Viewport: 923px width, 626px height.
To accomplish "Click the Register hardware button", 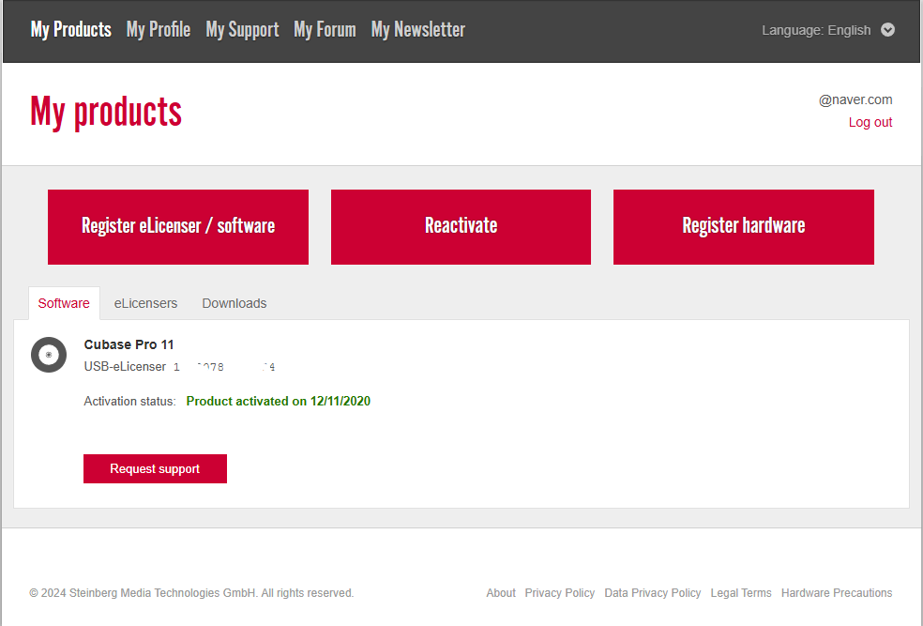I will (744, 227).
